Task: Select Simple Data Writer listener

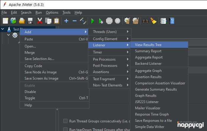Action: (x=159, y=127)
